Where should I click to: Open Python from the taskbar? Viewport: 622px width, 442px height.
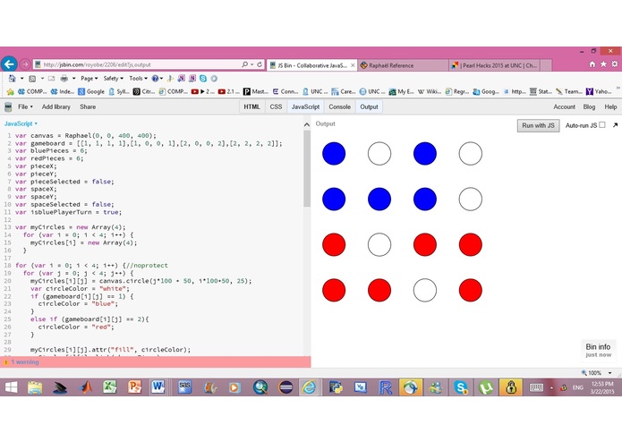pos(336,387)
